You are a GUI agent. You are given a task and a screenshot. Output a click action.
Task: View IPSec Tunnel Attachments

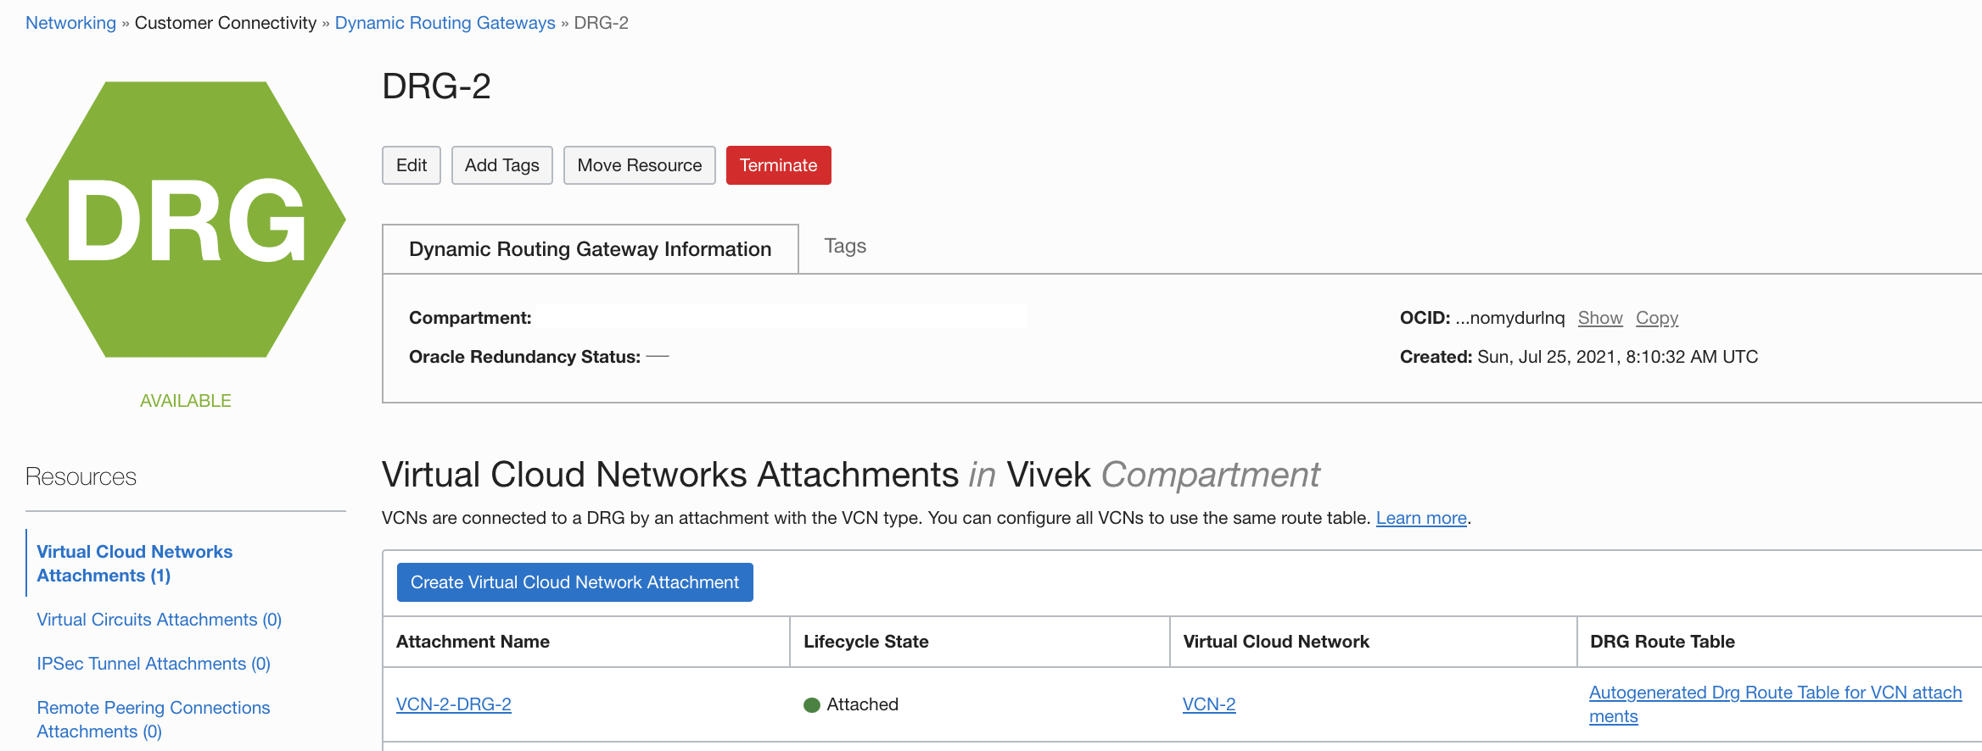153,664
